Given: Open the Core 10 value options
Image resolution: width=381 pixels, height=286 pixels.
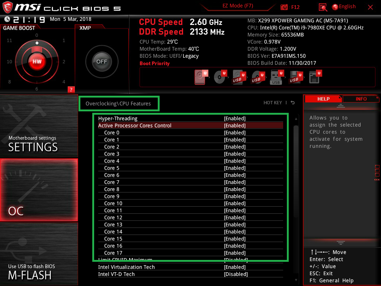Looking at the screenshot, I should (x=235, y=203).
